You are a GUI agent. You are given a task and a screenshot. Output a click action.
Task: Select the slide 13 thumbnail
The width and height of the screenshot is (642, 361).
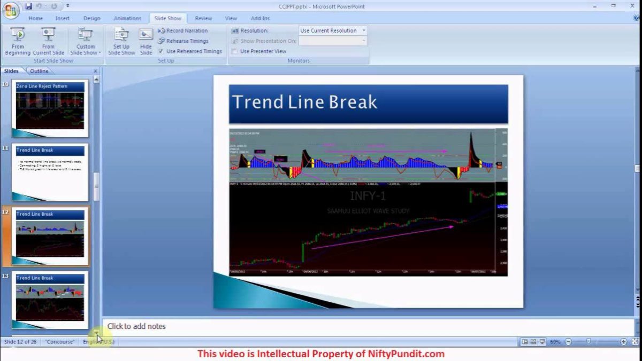[x=50, y=300]
